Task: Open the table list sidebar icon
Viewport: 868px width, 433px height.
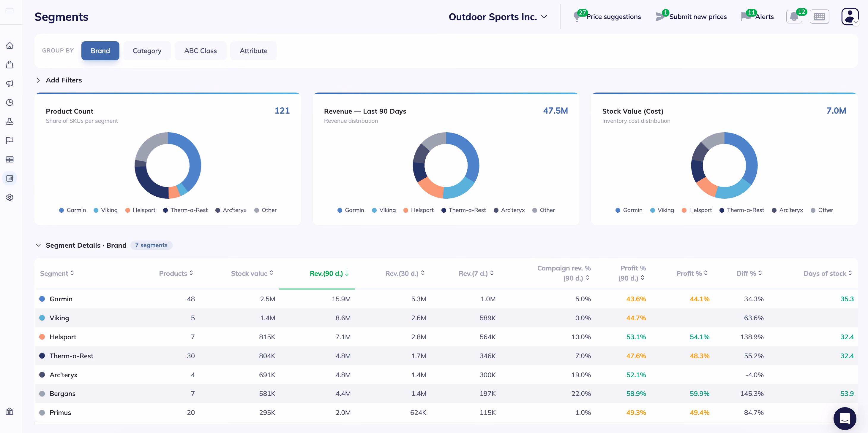Action: 10,160
